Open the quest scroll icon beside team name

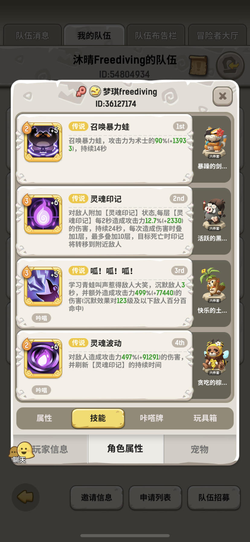point(198,65)
